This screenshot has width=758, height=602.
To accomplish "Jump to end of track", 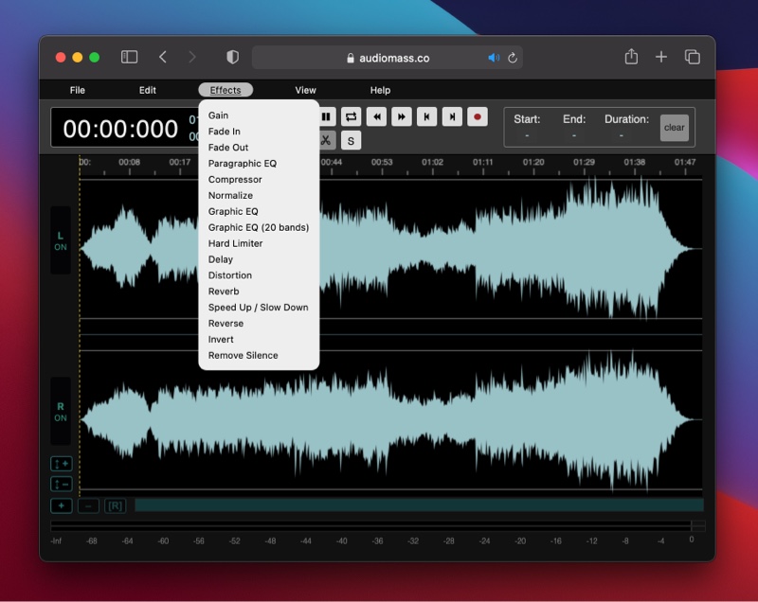I will [452, 116].
